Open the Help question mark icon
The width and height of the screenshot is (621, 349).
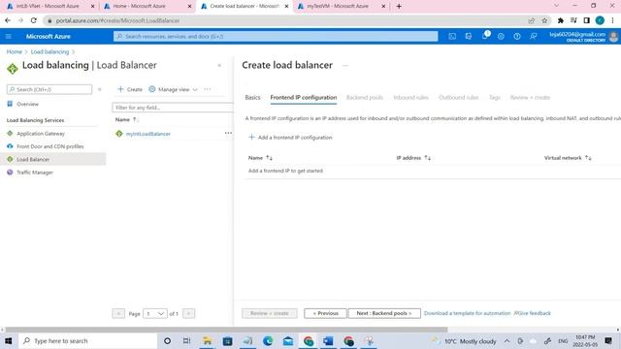(517, 37)
